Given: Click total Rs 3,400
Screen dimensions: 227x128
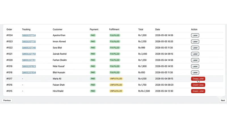Looking at the screenshot, I should coord(143,54).
